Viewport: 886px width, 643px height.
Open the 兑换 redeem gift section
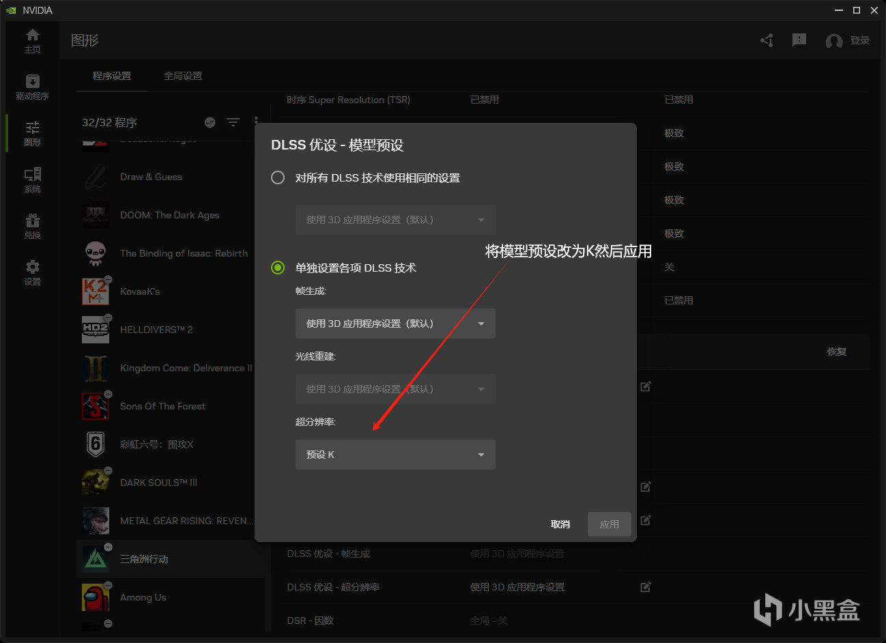(x=32, y=227)
